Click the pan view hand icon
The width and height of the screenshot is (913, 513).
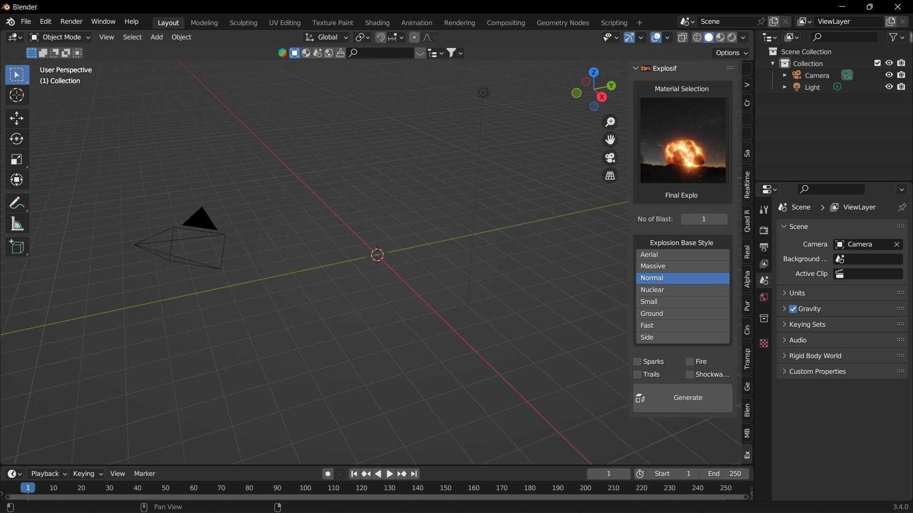[x=610, y=140]
